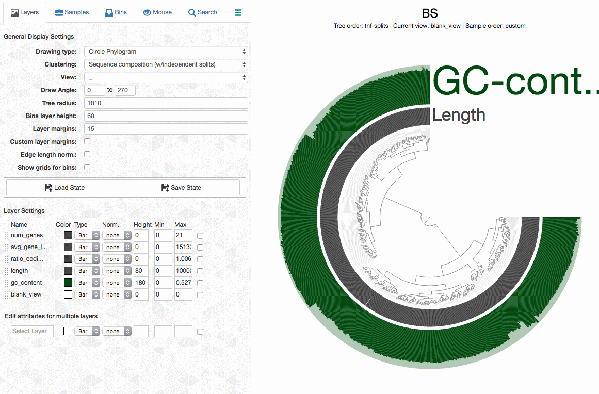Click drag handle for avg_gene_length layer

(7, 248)
